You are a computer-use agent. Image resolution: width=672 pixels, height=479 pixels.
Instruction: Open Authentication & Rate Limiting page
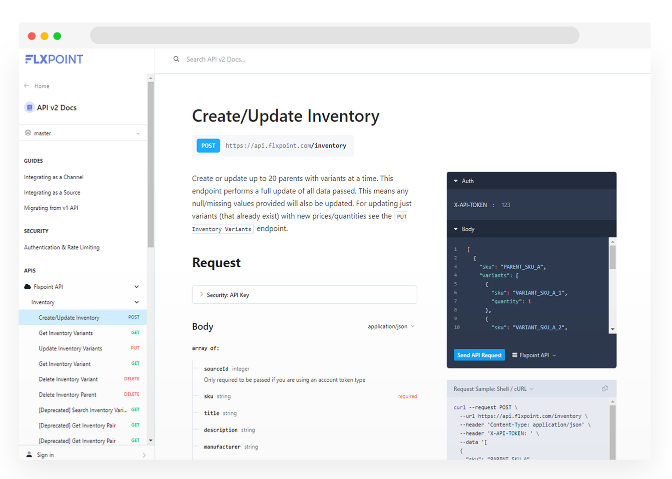[x=62, y=247]
